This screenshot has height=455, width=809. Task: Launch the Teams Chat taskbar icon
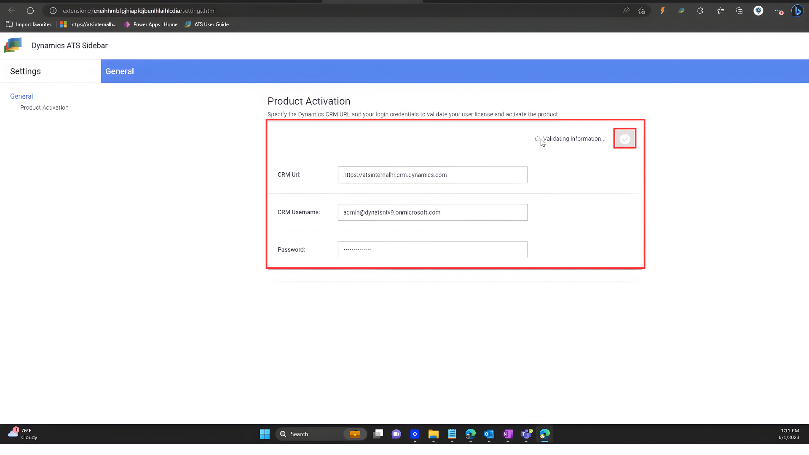pos(396,434)
